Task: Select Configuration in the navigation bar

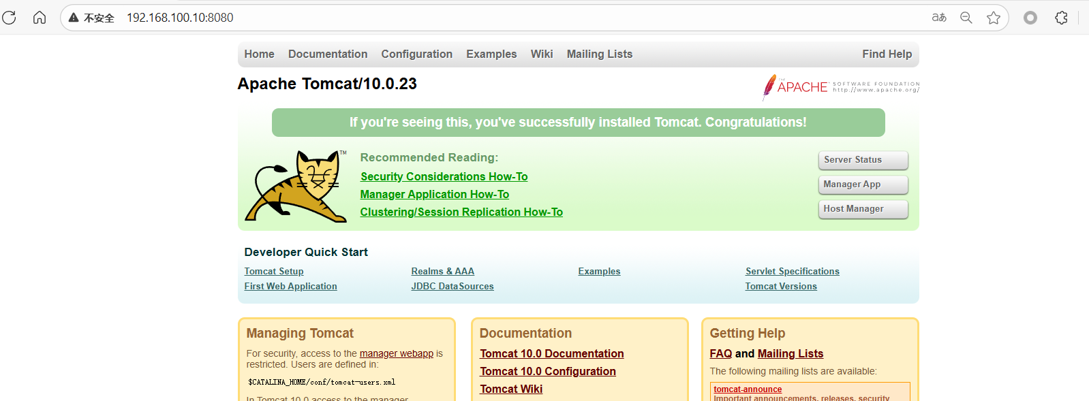Action: click(416, 54)
